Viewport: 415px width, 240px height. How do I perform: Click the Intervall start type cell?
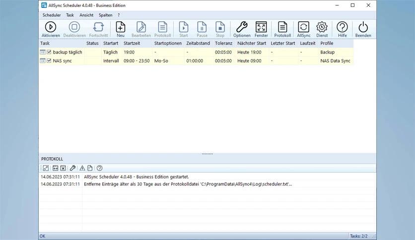111,61
